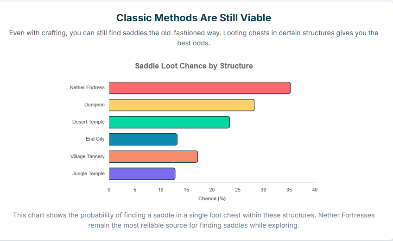Click the yellow Dungeon bar
This screenshot has width=393, height=241.
(x=181, y=105)
